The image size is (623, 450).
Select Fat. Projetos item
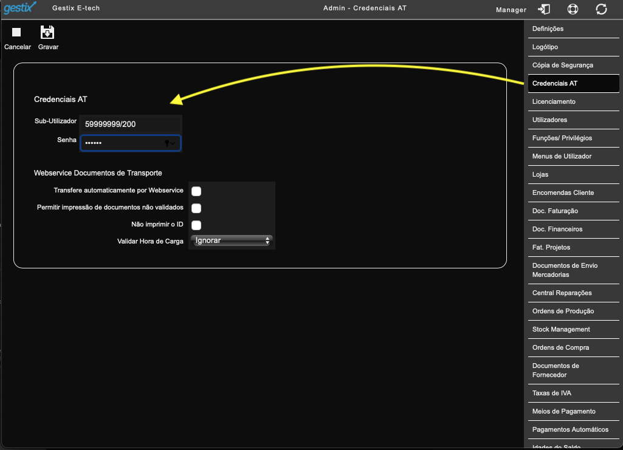[x=573, y=248]
